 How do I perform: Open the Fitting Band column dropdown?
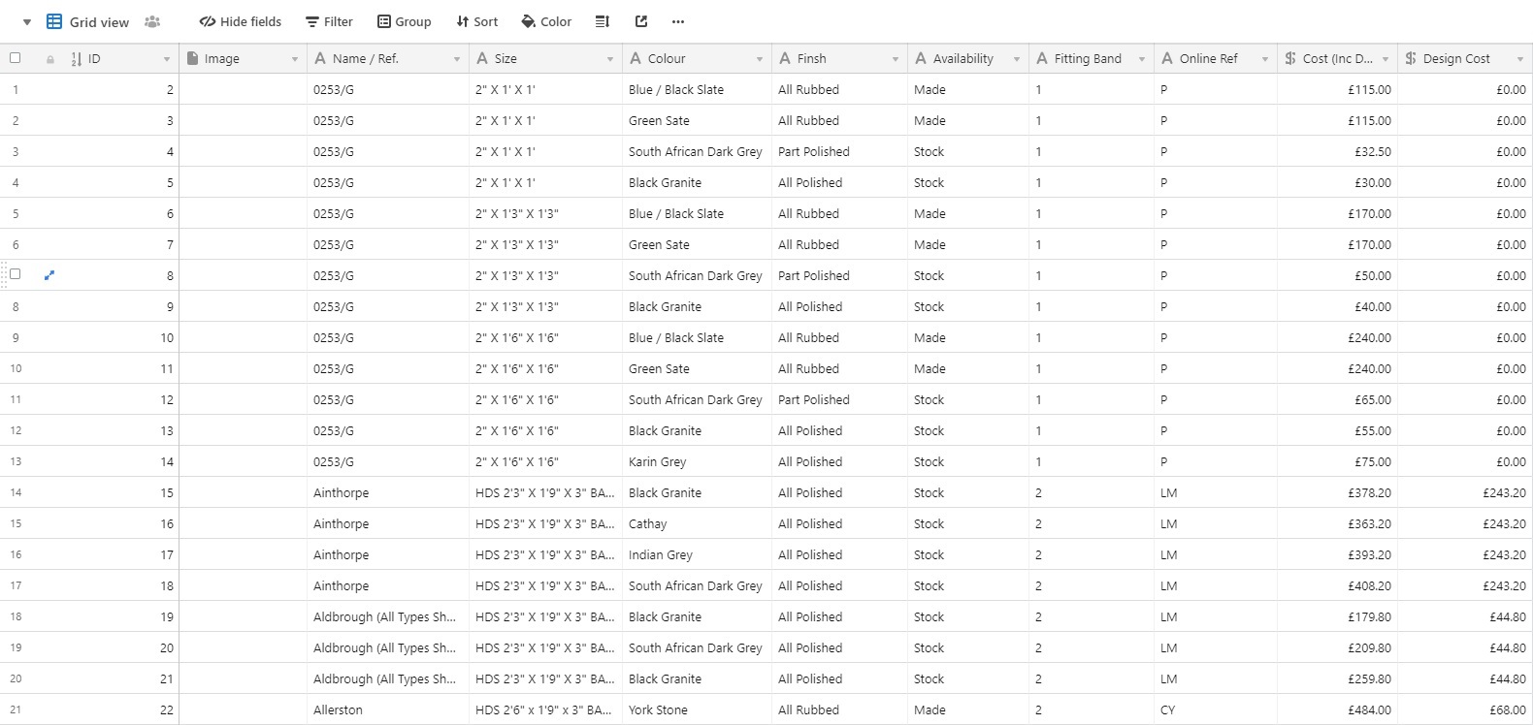[1142, 59]
